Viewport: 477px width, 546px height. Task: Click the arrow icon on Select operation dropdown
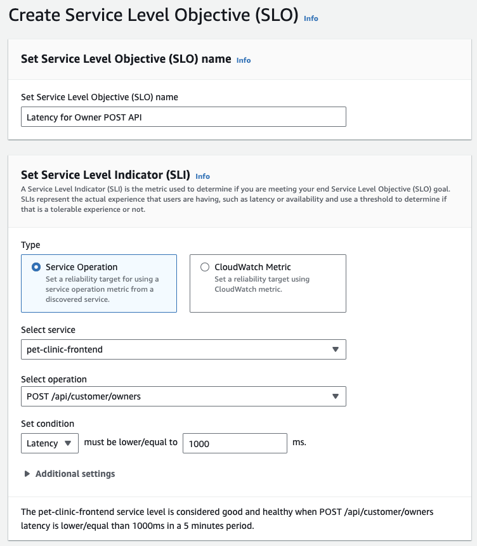[x=336, y=396]
